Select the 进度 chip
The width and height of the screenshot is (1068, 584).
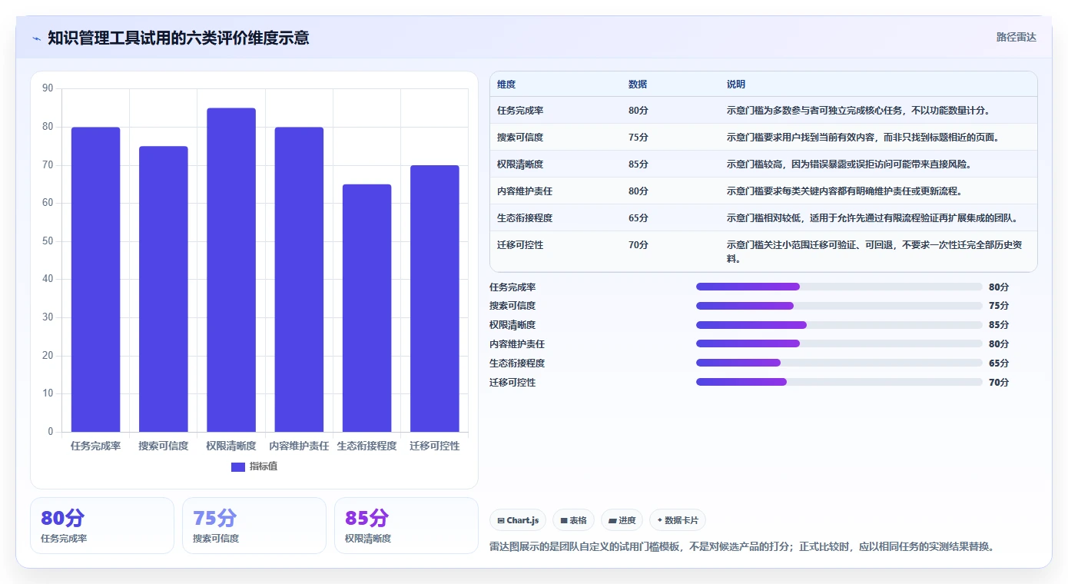click(x=622, y=520)
